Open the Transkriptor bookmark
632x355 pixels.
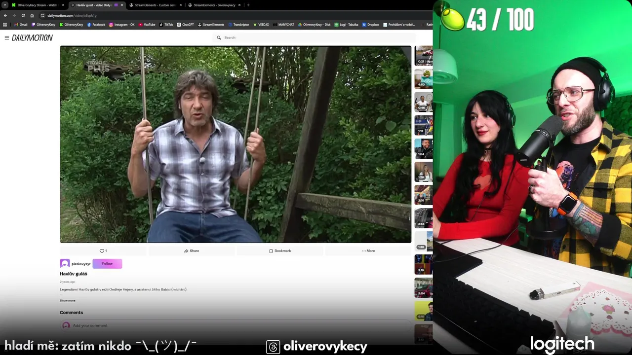pyautogui.click(x=238, y=24)
